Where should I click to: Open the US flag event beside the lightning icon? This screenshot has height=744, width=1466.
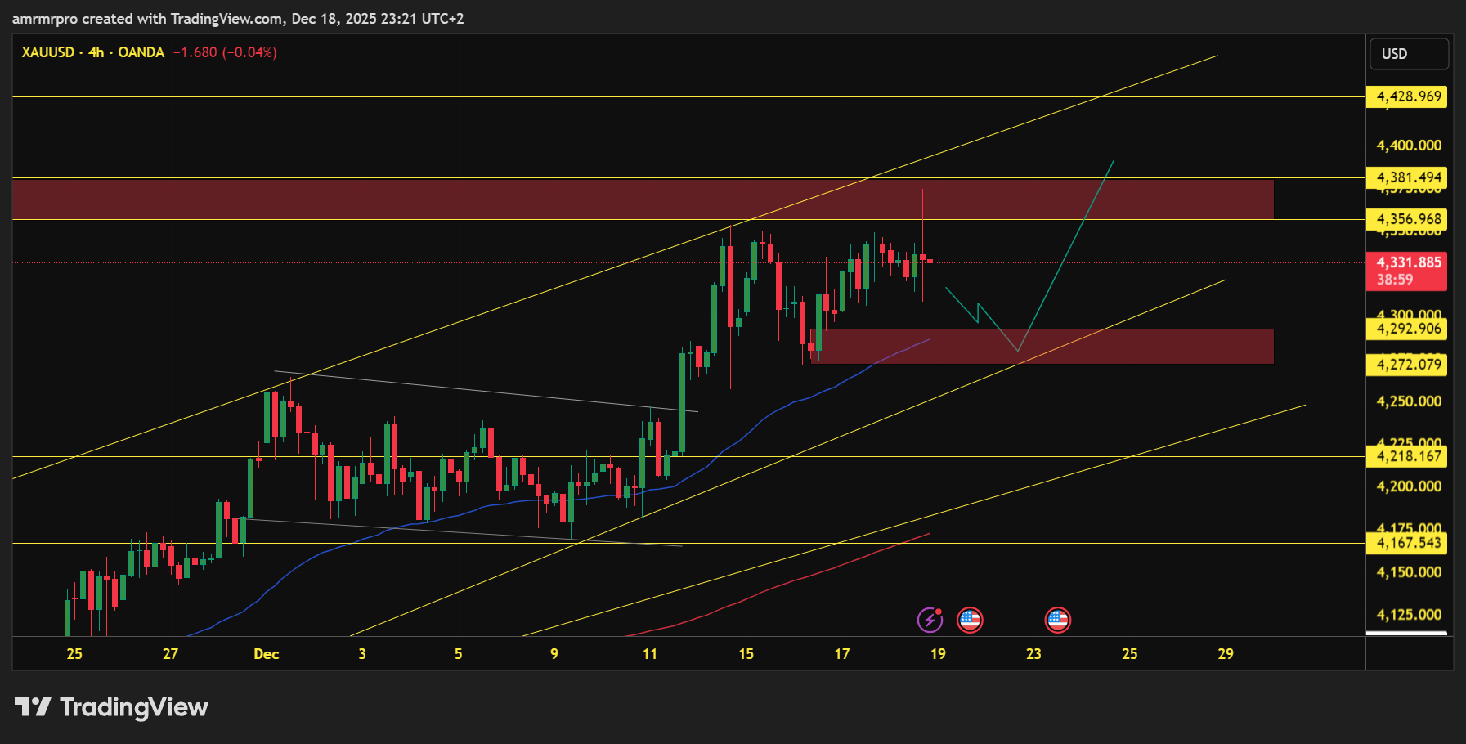[970, 621]
